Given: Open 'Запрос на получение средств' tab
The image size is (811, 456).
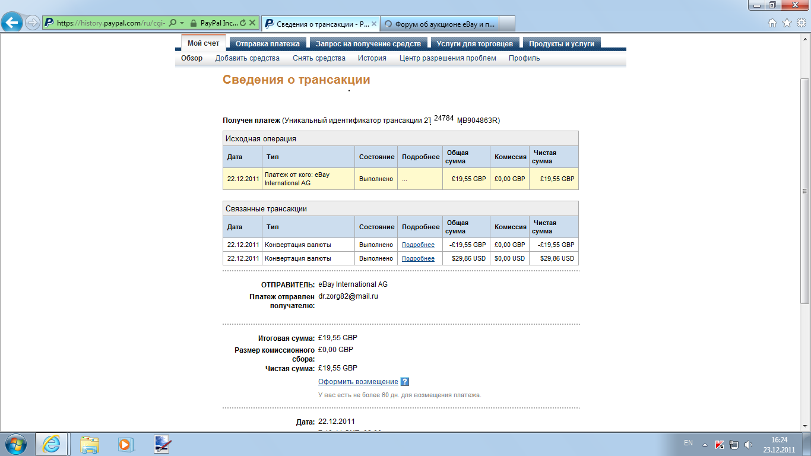Looking at the screenshot, I should click(x=368, y=43).
